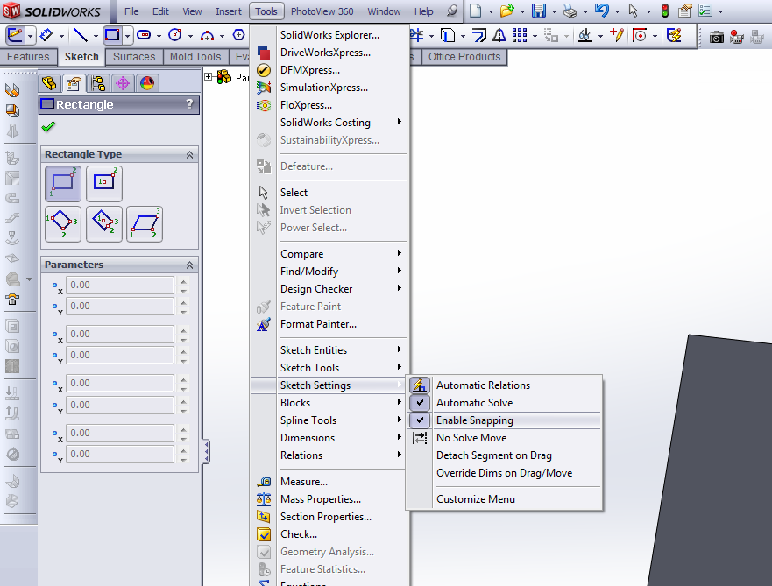
Task: Open the PropertyManager tab icon
Action: 74,83
